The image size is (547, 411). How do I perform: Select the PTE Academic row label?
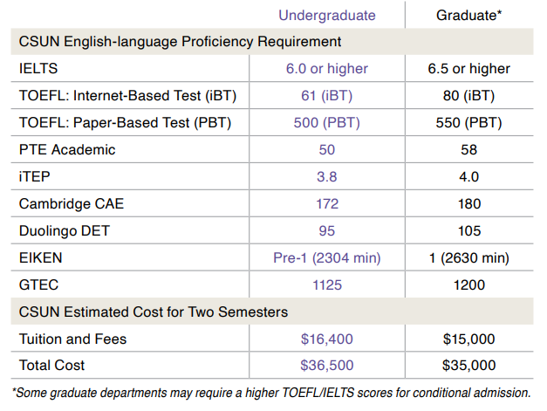[x=67, y=150]
